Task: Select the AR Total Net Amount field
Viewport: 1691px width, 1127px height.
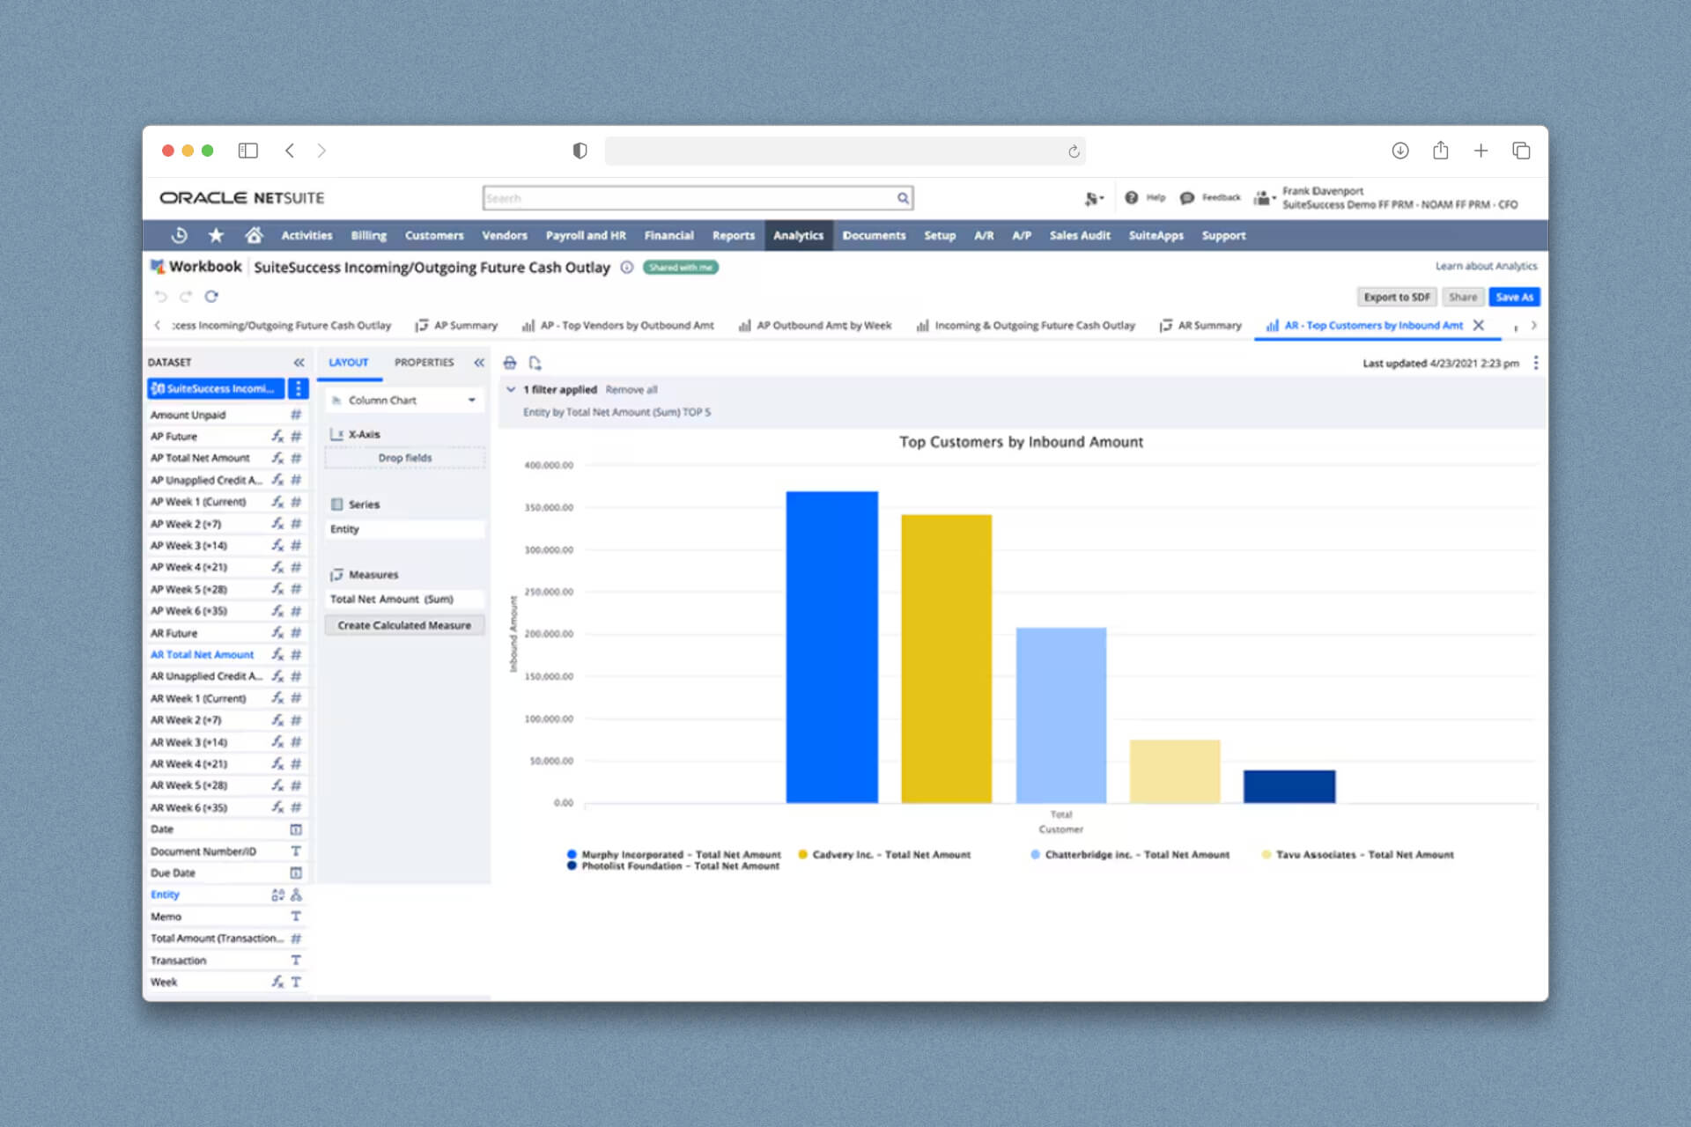Action: pyautogui.click(x=202, y=655)
